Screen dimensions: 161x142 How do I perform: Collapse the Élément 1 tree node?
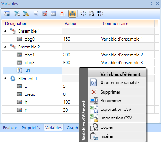pyautogui.click(x=5, y=78)
